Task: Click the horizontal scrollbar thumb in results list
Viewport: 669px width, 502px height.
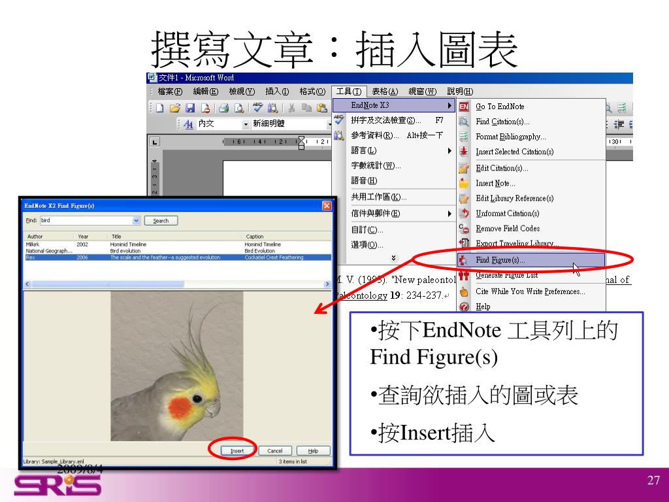Action: point(108,284)
